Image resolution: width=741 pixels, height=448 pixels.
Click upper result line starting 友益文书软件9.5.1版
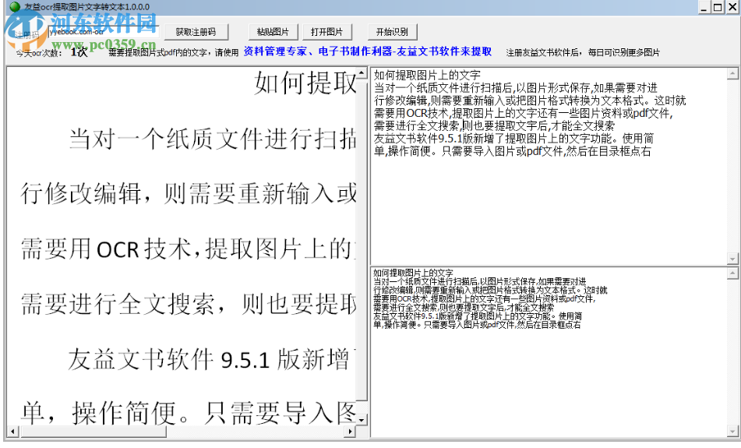(513, 139)
